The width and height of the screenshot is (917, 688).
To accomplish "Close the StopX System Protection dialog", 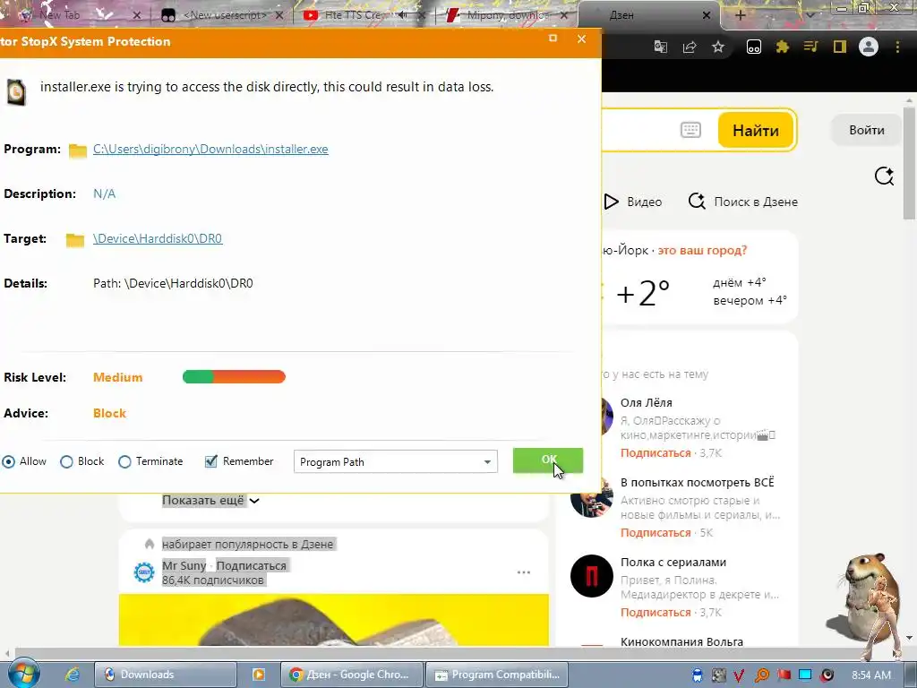I will (x=581, y=39).
